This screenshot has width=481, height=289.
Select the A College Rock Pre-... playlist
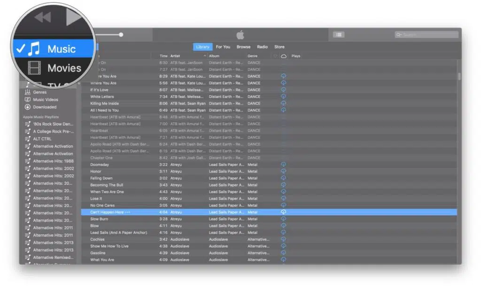(x=54, y=131)
